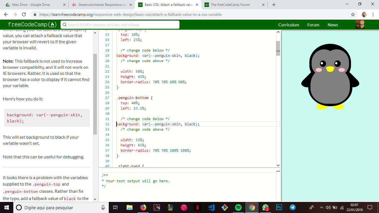Open Spotify from the taskbar
The image size is (379, 213).
tap(238, 207)
